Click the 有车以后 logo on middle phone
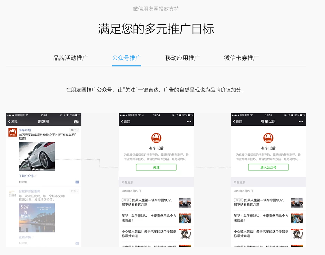Screen dimensions: 325x255 coord(156,138)
